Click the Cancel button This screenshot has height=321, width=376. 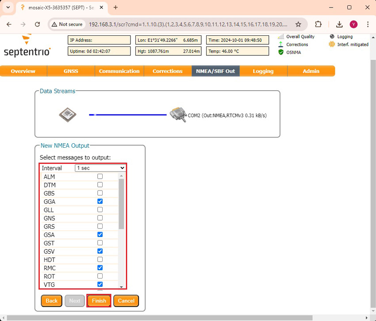[126, 301]
